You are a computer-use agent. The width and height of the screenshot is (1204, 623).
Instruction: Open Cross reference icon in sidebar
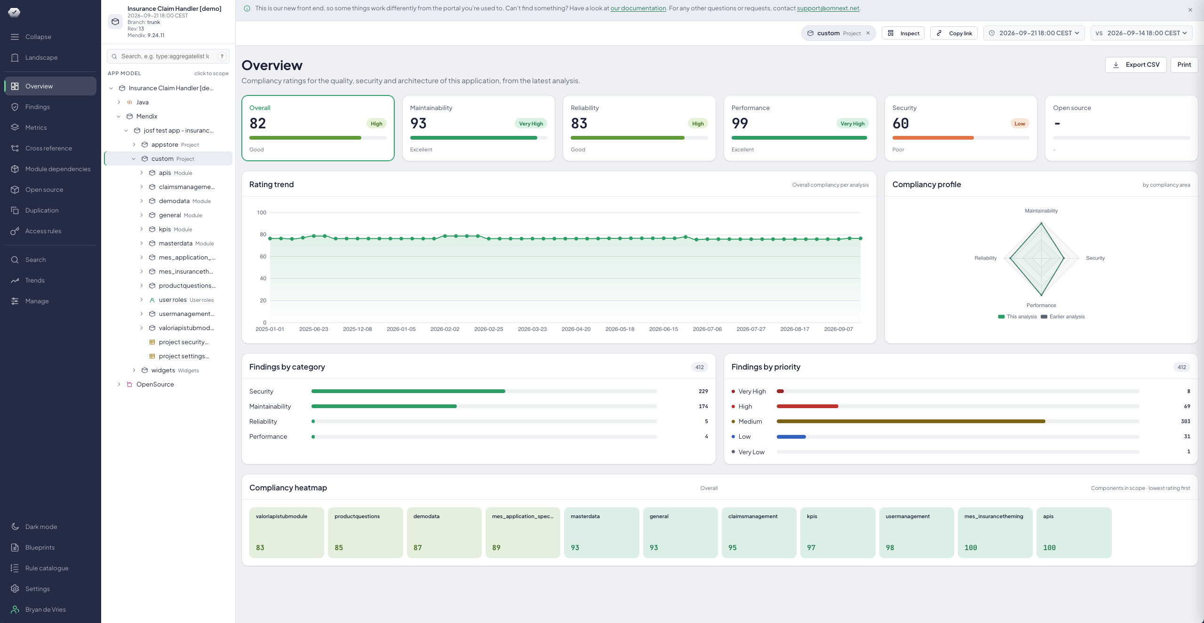15,148
